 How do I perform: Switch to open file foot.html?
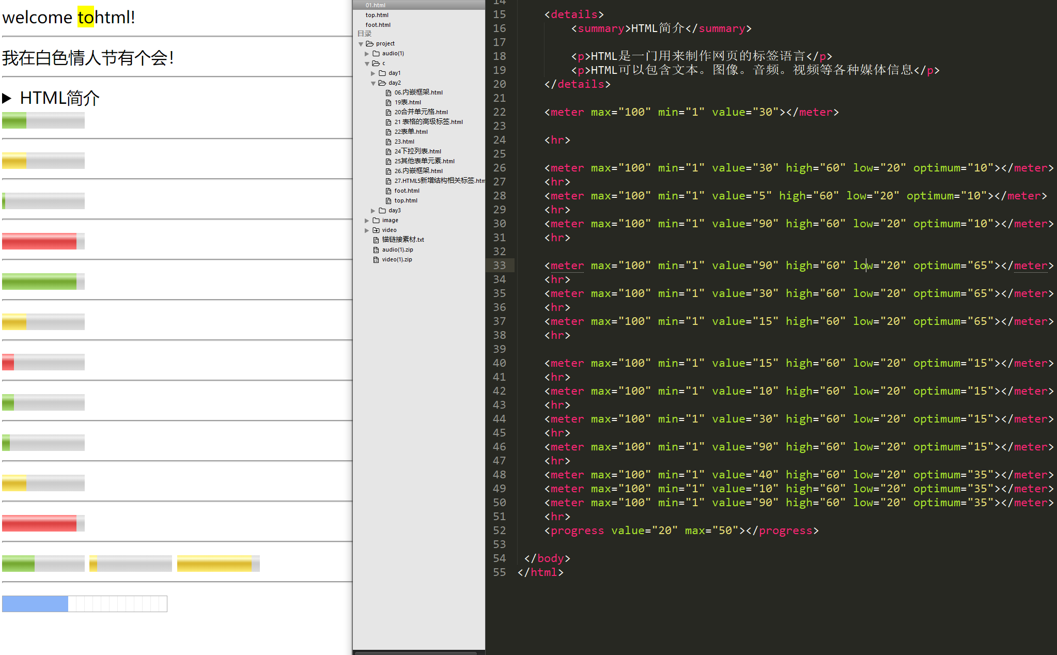tap(378, 25)
